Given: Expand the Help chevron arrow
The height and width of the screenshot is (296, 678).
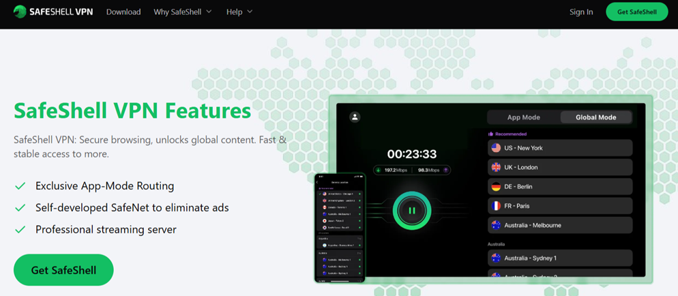Looking at the screenshot, I should (250, 12).
